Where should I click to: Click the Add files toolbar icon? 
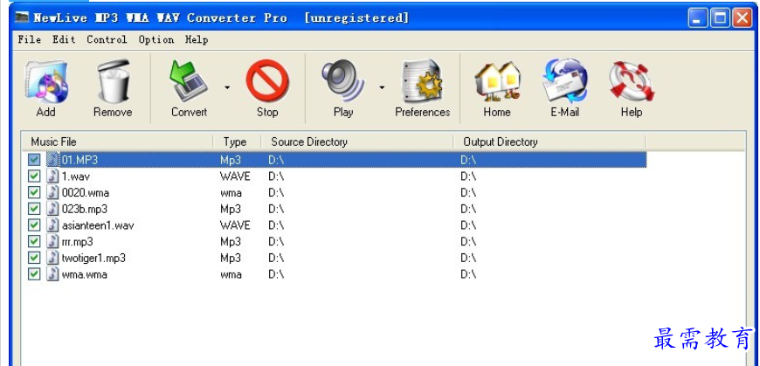tap(46, 81)
